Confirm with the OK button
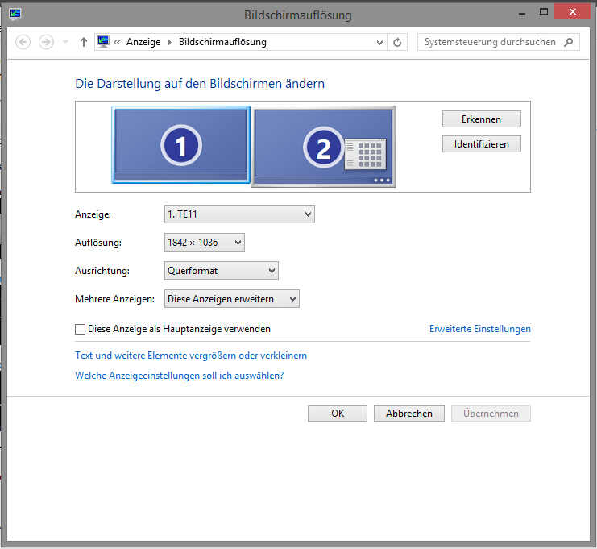597x549 pixels. (338, 414)
